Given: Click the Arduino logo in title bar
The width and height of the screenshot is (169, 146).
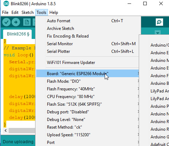Looking at the screenshot, I should (6, 4).
